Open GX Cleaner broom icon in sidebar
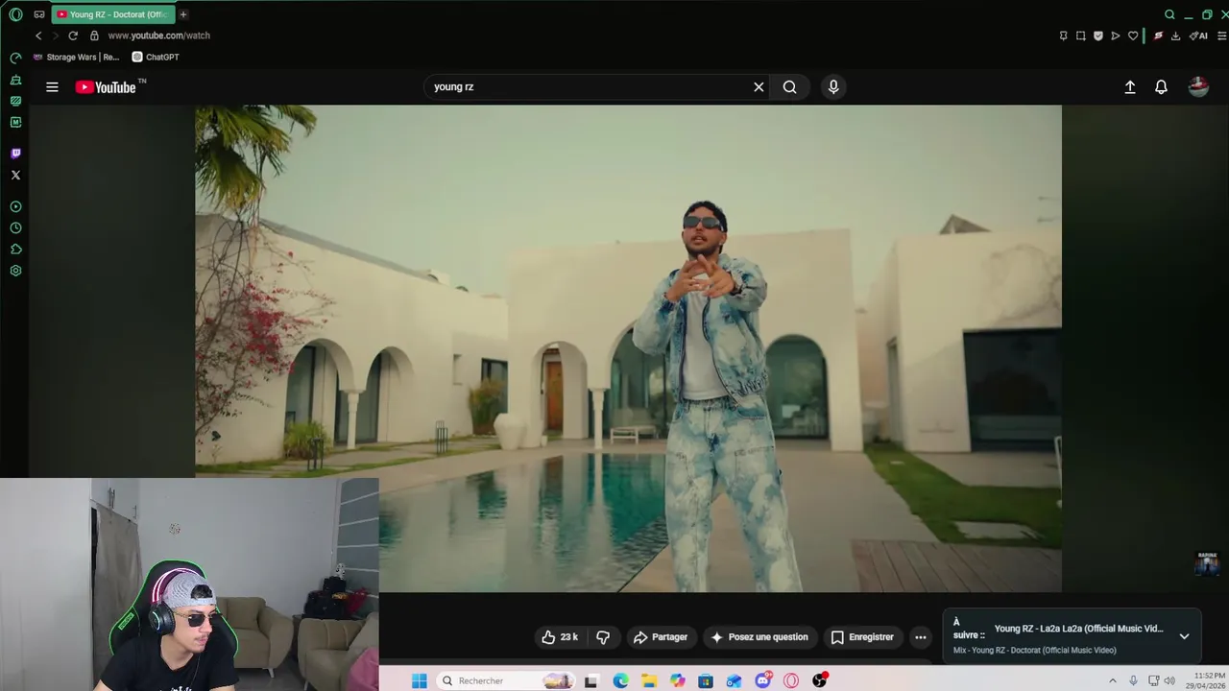The width and height of the screenshot is (1229, 691). coord(15,80)
